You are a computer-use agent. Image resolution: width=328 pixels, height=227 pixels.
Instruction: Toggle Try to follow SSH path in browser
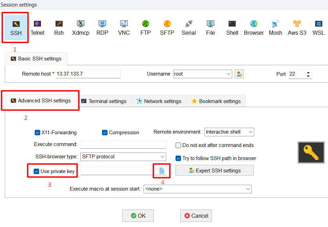coord(178,158)
